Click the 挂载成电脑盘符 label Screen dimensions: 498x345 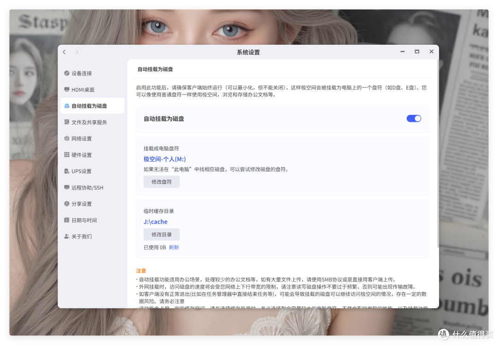tap(161, 149)
